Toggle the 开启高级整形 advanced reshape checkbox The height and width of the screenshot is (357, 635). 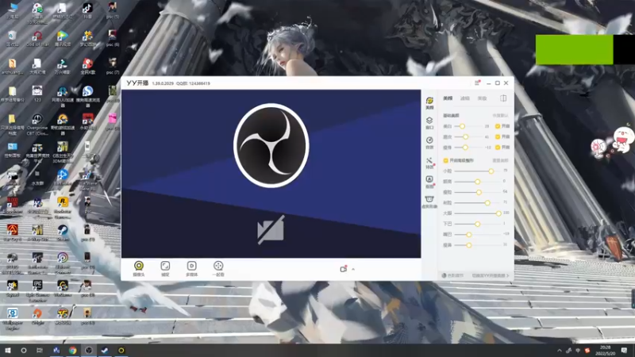point(446,161)
